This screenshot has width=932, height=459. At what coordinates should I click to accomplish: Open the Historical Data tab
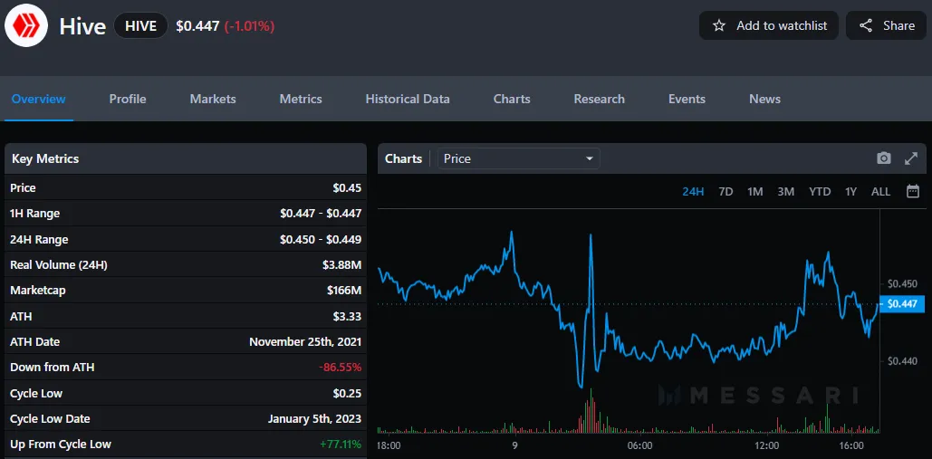(x=408, y=100)
